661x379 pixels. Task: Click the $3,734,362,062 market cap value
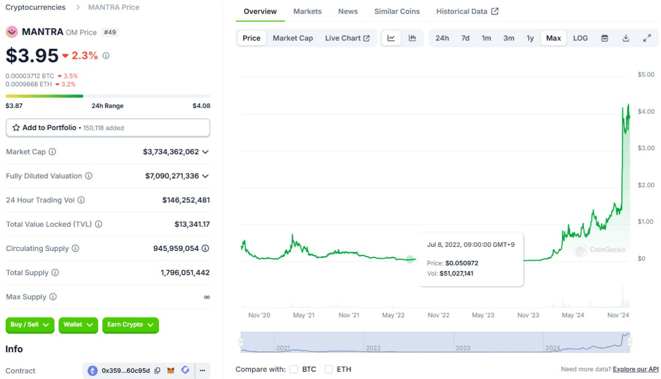171,152
